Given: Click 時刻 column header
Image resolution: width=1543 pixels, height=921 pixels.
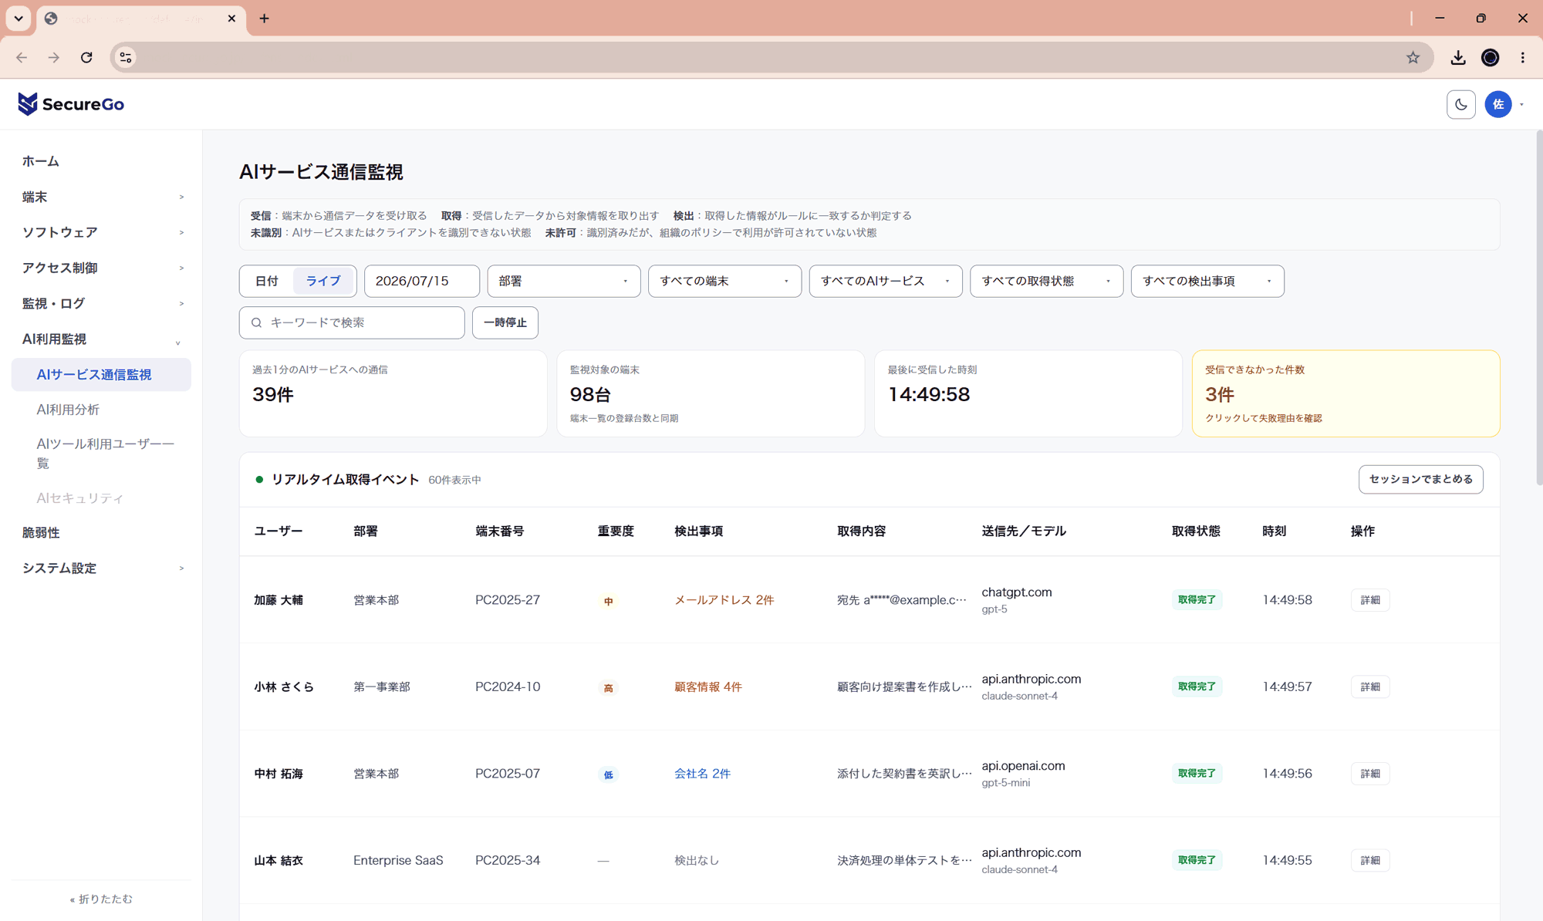Looking at the screenshot, I should (x=1274, y=531).
